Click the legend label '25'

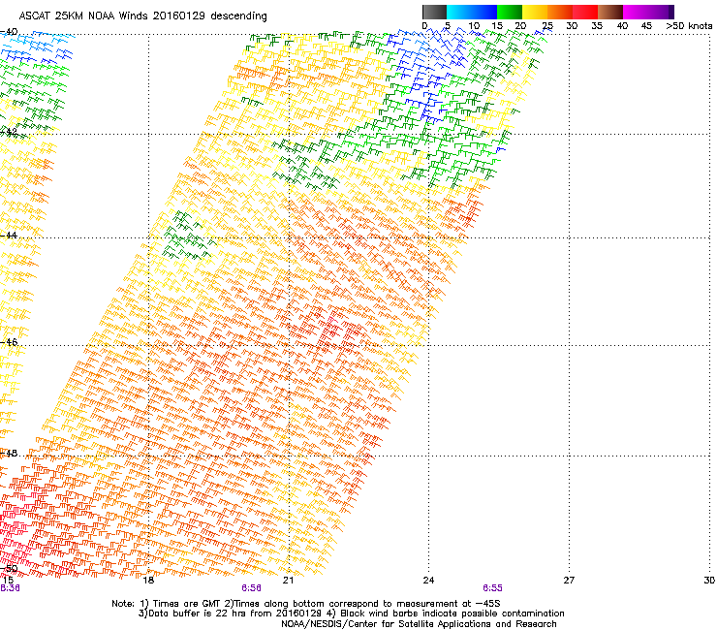[547, 26]
